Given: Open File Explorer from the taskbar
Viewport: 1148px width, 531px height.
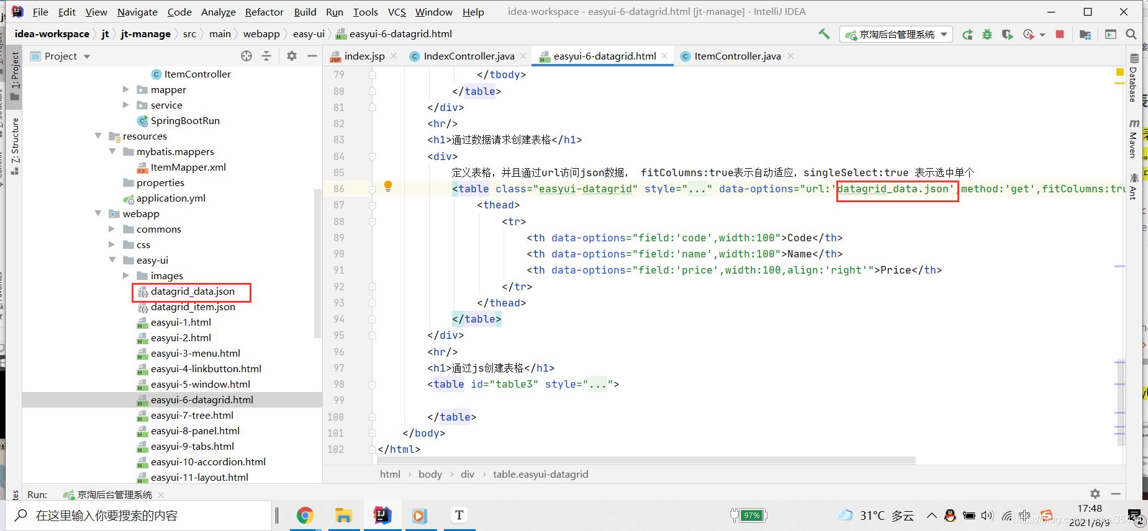Looking at the screenshot, I should tap(343, 515).
